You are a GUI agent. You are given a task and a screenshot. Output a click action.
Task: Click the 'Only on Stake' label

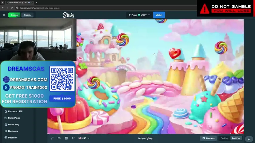(145, 138)
